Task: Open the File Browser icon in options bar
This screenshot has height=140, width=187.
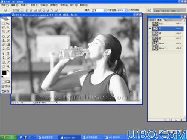Action: 150,10
